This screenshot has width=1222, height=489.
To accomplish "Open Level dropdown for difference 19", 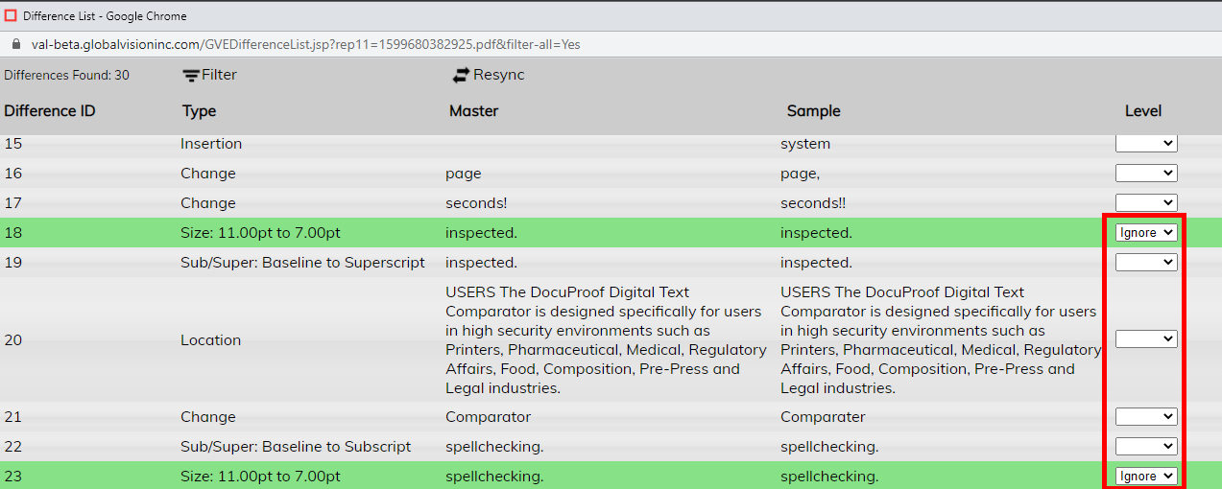I will tap(1145, 263).
